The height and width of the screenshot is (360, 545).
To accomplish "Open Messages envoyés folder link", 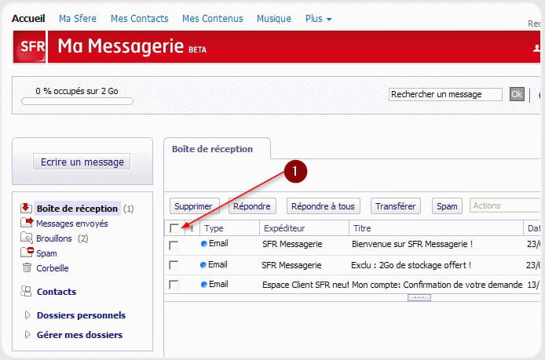I will 72,224.
